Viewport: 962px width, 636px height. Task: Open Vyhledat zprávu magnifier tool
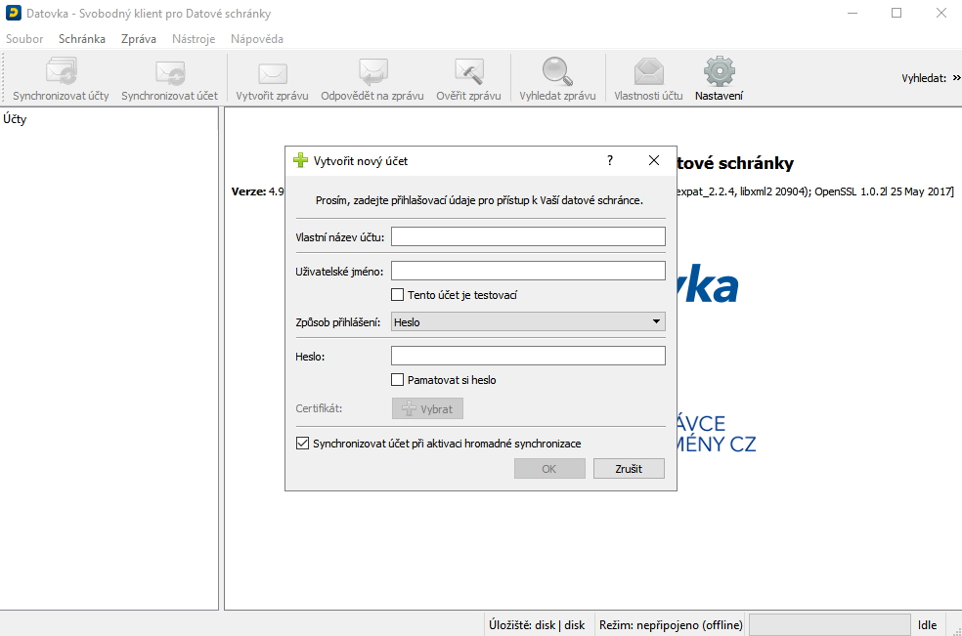[557, 71]
